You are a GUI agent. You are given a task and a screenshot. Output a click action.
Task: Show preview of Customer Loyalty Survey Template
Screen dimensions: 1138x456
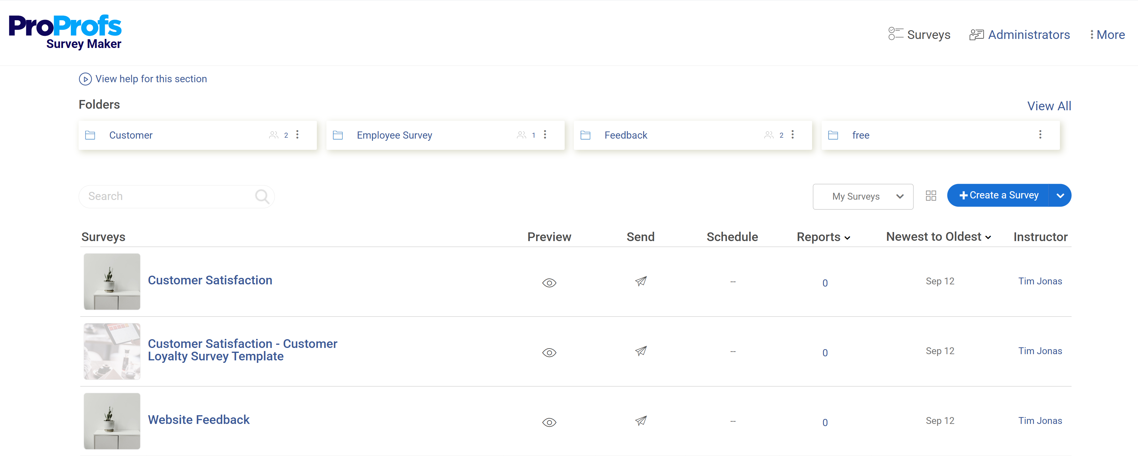coord(549,352)
